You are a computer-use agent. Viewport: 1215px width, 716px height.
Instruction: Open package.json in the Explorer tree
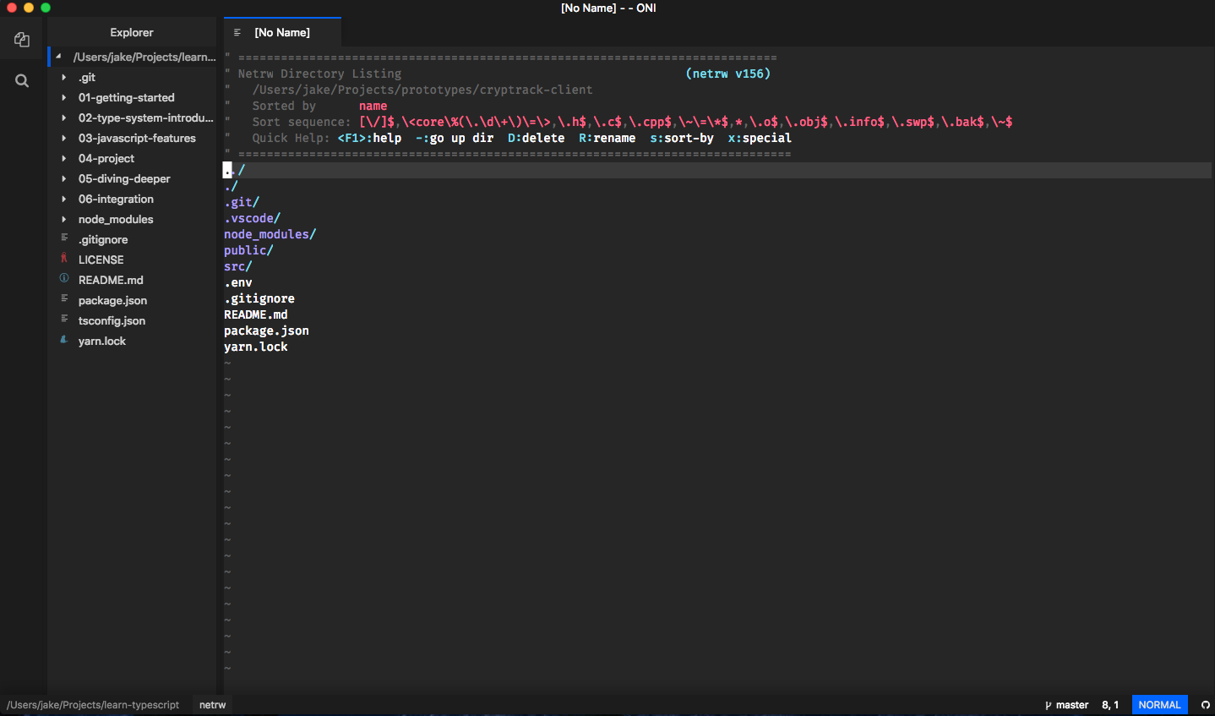tap(112, 300)
